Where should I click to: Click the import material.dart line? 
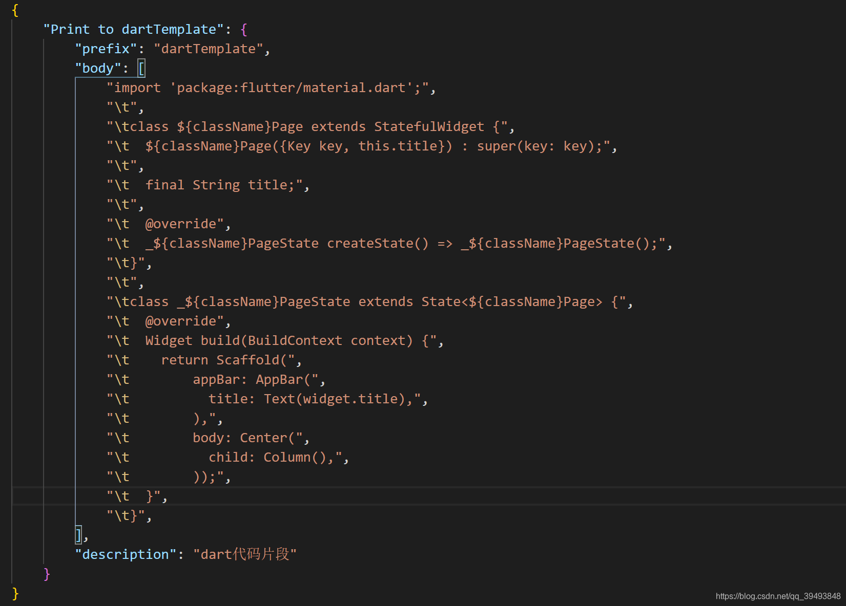click(x=271, y=88)
